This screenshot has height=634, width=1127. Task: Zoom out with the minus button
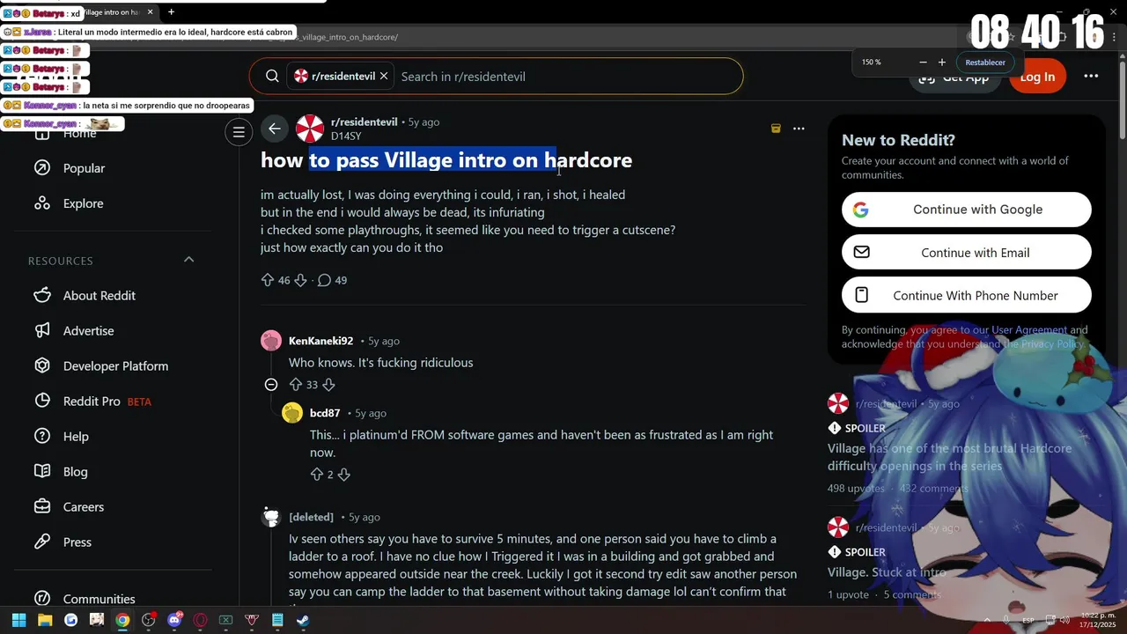tap(923, 63)
